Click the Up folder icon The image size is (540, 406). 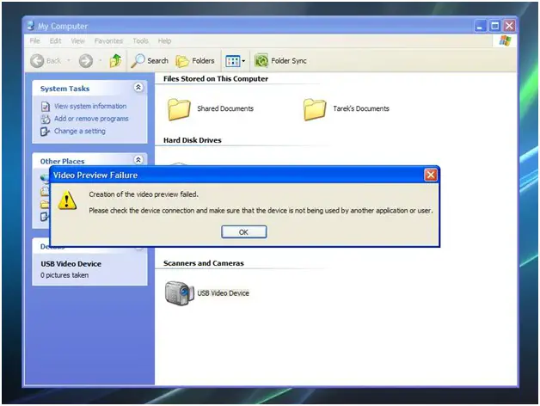[x=115, y=61]
